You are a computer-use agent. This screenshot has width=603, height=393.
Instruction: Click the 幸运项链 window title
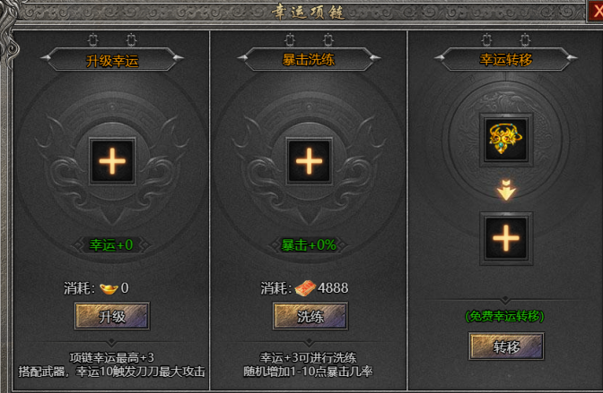[308, 12]
